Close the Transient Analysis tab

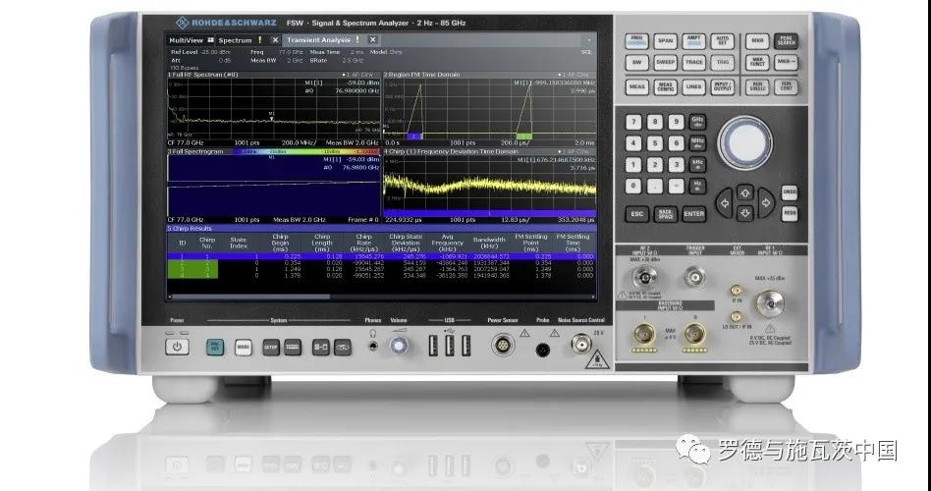372,40
